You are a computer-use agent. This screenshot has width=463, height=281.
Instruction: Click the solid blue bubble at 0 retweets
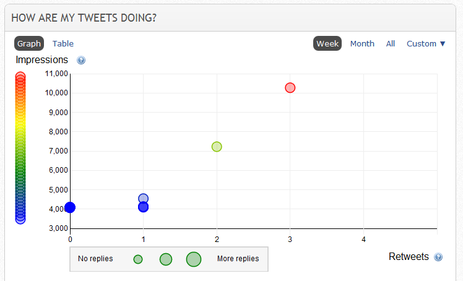[70, 207]
